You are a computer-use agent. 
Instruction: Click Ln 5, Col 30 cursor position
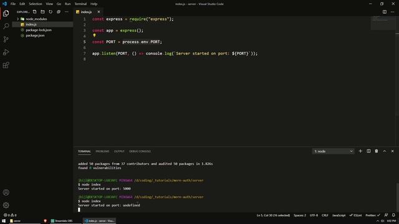coord(273,215)
